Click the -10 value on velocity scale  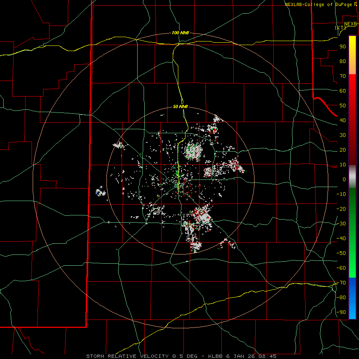(x=341, y=194)
